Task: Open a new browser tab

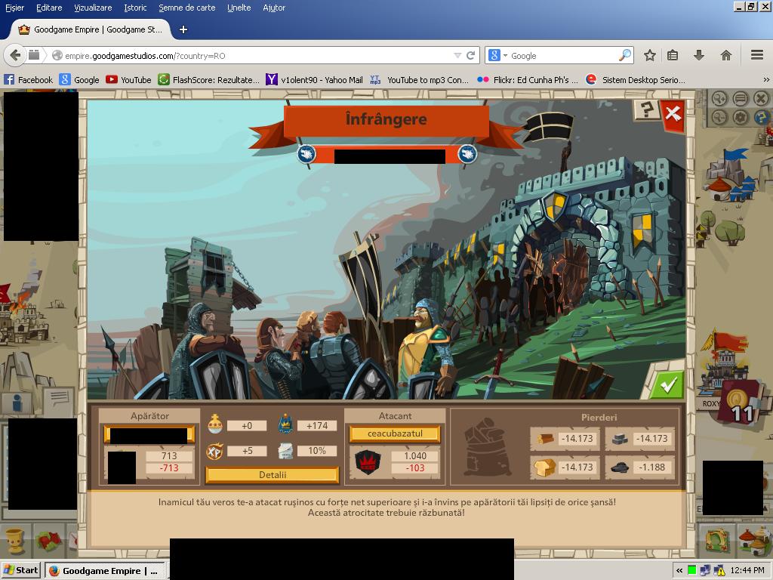Action: tap(183, 29)
